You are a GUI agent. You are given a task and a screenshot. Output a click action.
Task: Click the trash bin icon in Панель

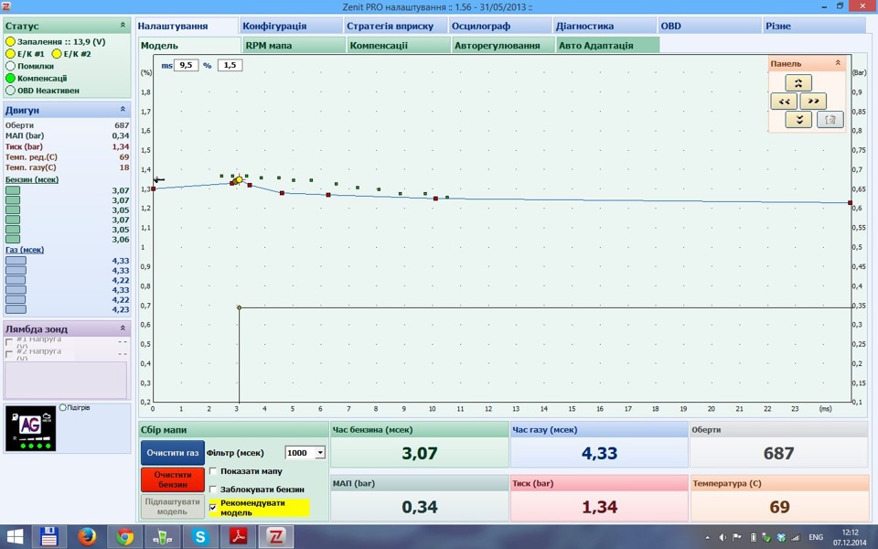830,119
